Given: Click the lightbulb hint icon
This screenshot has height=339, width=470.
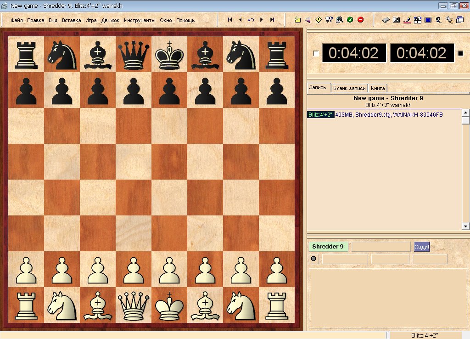Looking at the screenshot, I should (329, 20).
